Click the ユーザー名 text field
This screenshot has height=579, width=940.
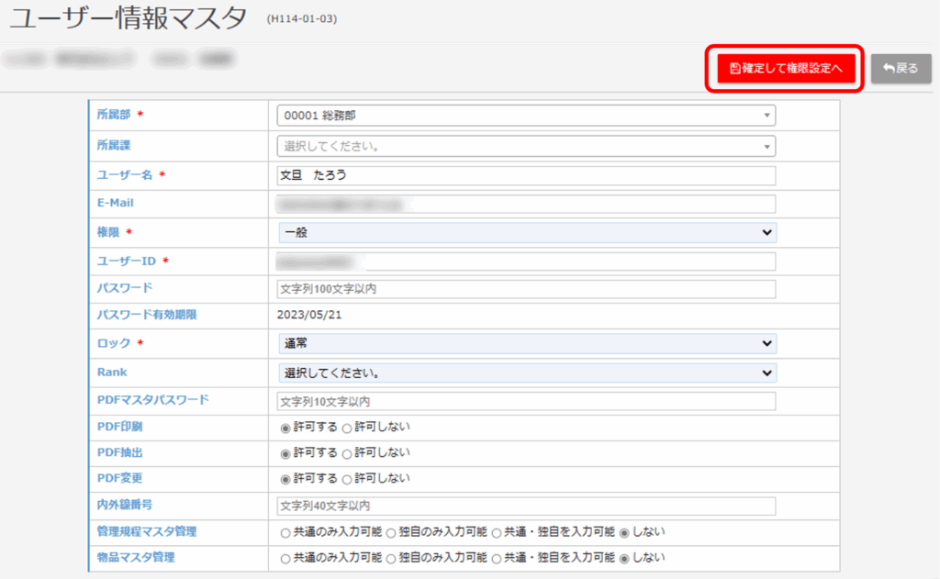526,175
